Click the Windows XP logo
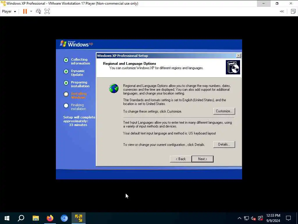298x224 pixels. (77, 44)
